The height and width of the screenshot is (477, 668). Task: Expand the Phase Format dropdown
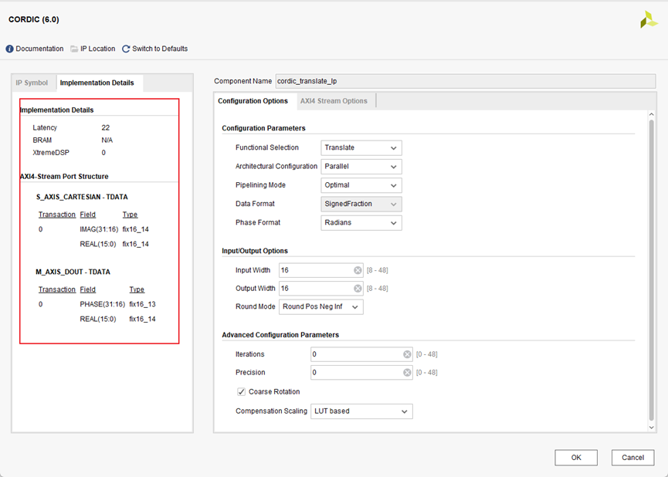tap(361, 223)
